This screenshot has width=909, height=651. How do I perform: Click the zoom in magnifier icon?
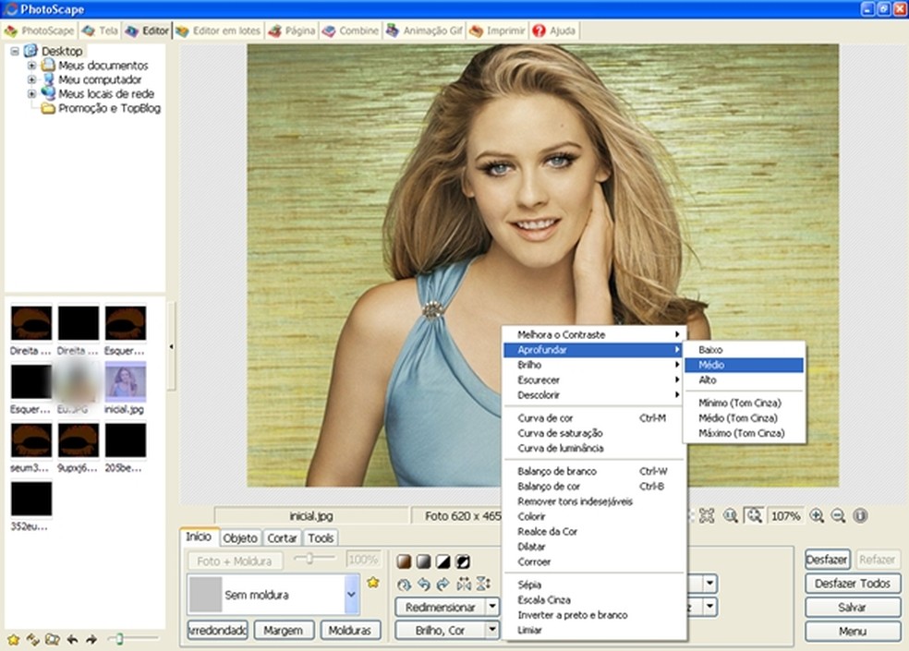point(817,516)
